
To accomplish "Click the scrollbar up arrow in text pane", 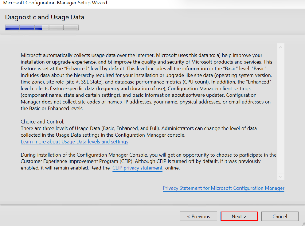I will tap(281, 47).
